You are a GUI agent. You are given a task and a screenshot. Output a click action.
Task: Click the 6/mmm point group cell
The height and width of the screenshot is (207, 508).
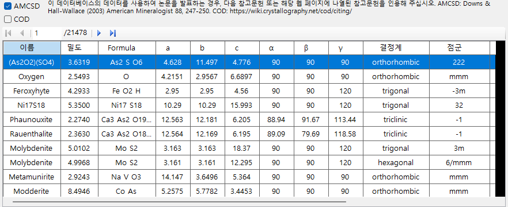point(460,162)
